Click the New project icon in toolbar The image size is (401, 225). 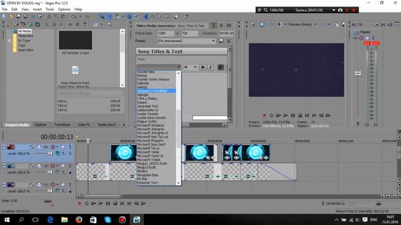pos(4,16)
